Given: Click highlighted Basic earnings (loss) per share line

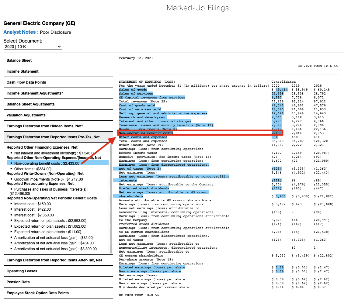Looking at the screenshot, I should tap(150, 271).
